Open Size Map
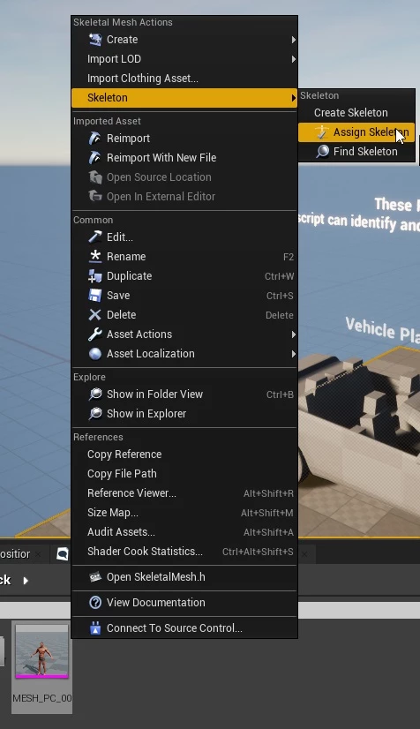This screenshot has height=729, width=420. click(184, 513)
